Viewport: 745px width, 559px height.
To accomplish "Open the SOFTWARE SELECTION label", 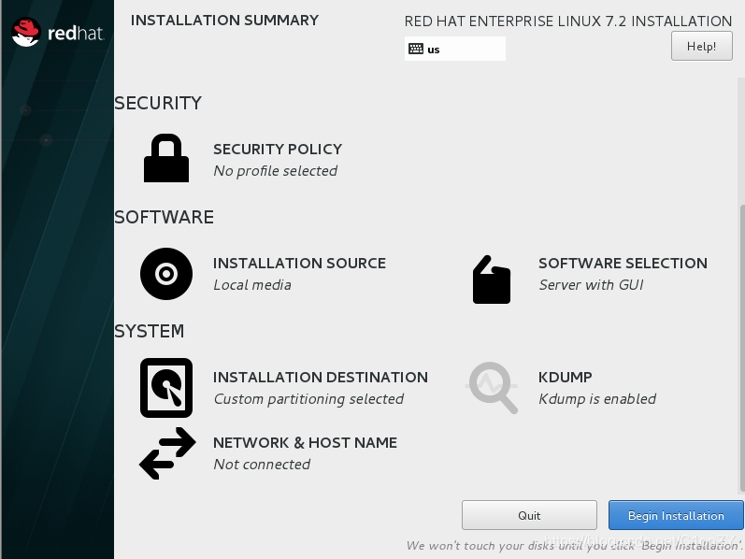I will click(623, 264).
